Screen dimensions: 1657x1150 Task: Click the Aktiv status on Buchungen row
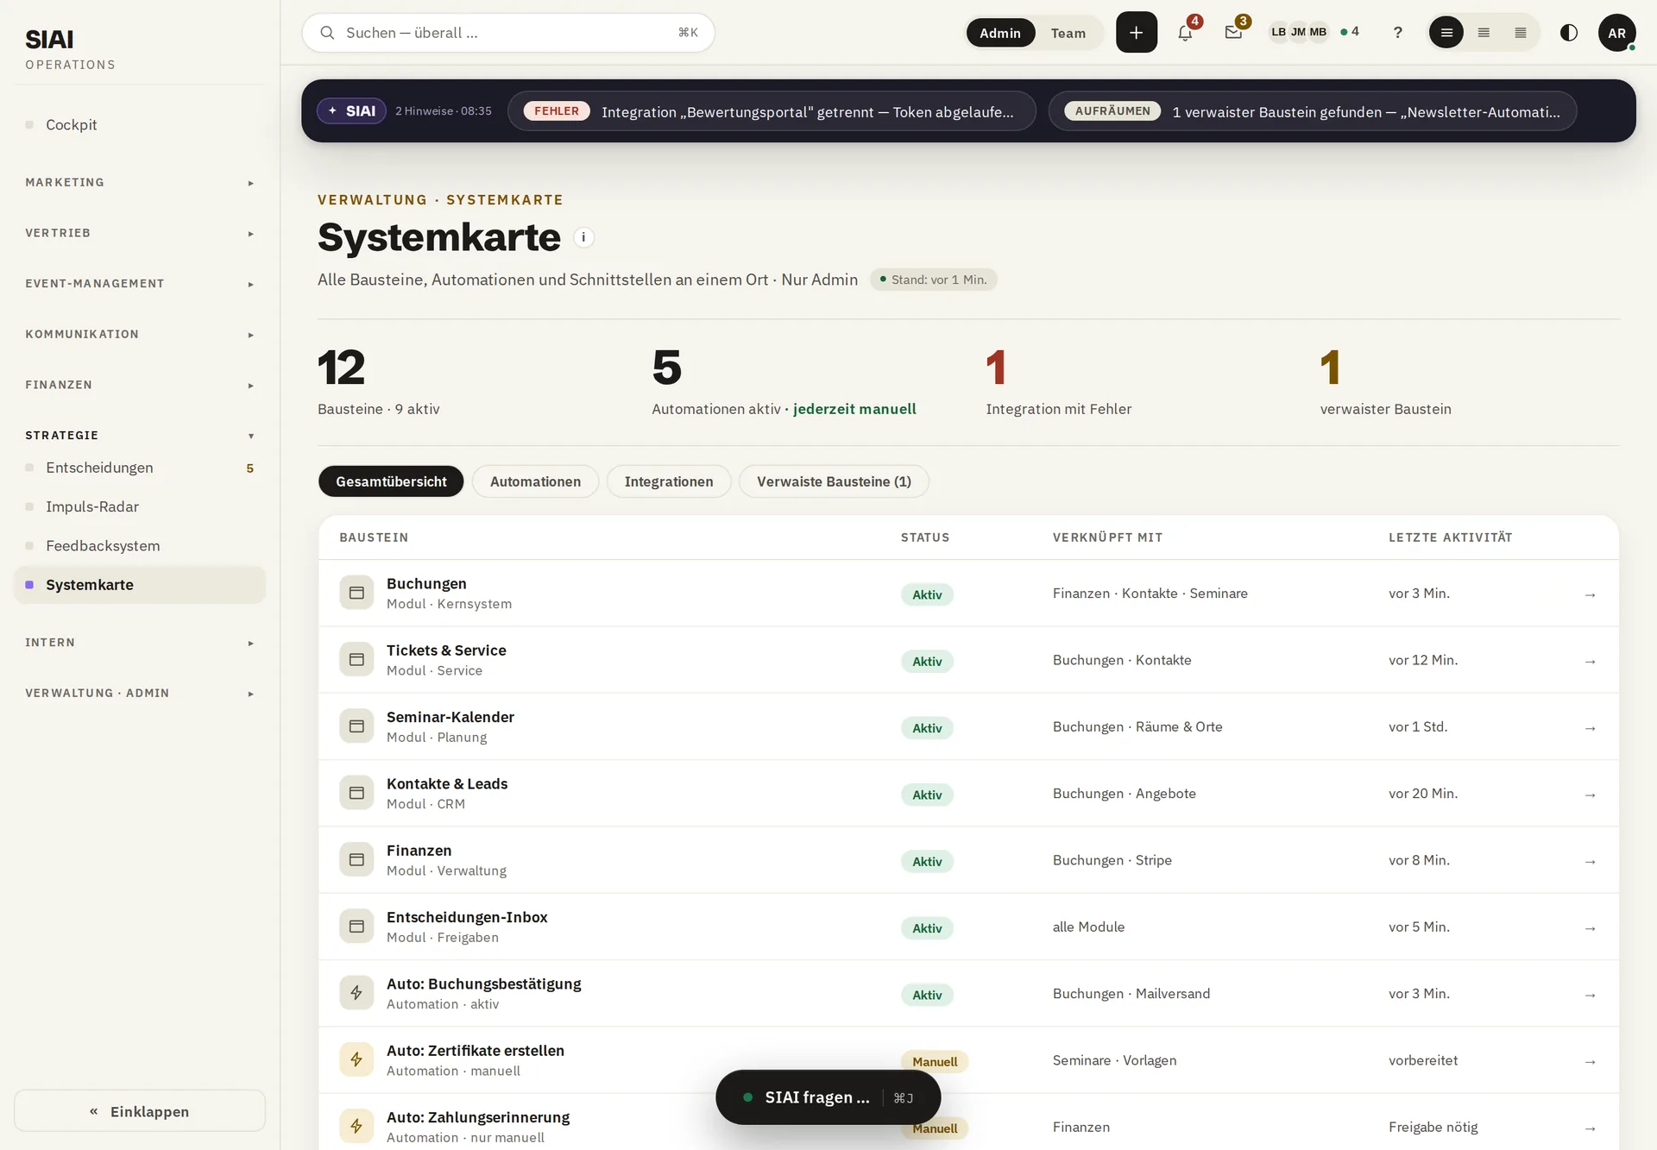(927, 594)
